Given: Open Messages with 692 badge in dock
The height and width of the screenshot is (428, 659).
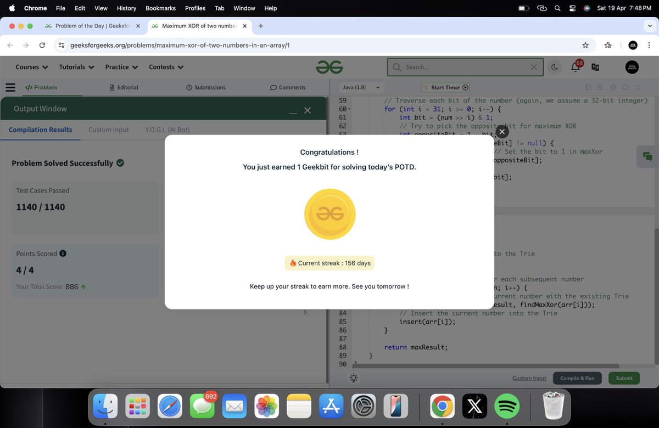Looking at the screenshot, I should (202, 407).
